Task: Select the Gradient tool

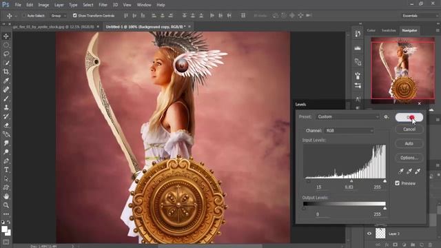Action: tap(6, 134)
